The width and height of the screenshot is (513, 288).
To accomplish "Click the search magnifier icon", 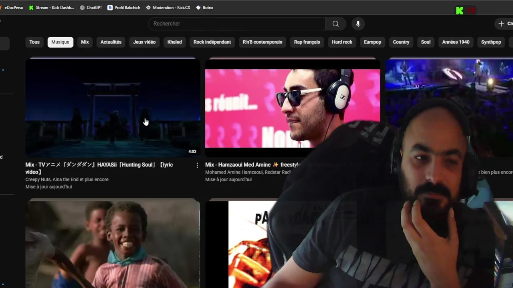I will click(x=335, y=24).
